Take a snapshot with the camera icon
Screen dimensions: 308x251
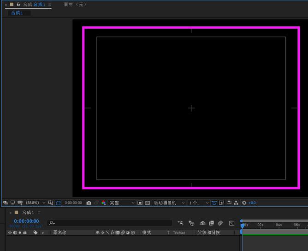click(x=89, y=203)
